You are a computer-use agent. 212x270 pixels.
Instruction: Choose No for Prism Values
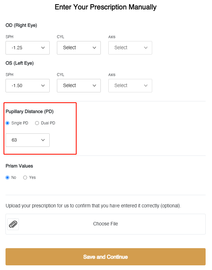(x=8, y=178)
